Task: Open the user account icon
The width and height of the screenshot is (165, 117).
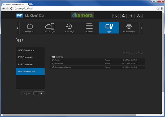Action: click(139, 16)
